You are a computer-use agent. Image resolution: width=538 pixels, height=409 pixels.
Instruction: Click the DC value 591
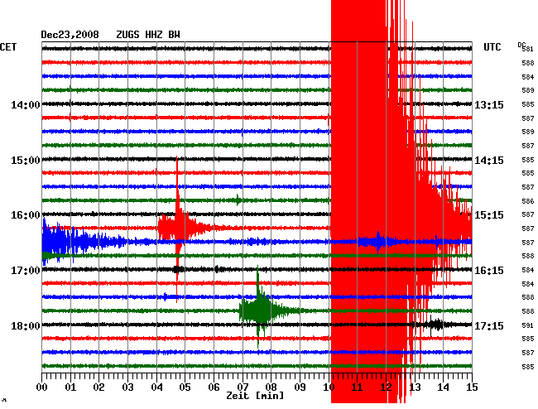pos(528,325)
